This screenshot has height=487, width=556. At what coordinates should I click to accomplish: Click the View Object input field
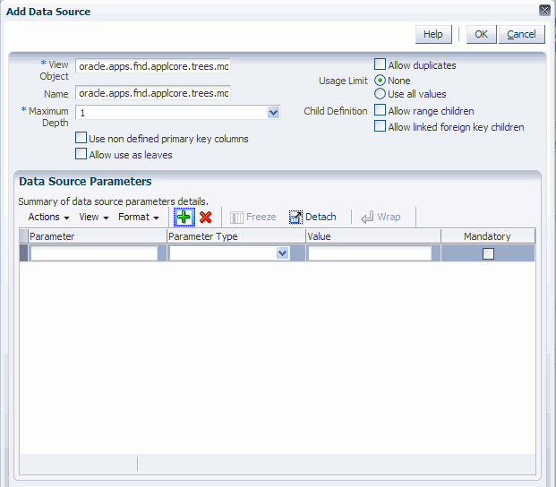(x=153, y=66)
